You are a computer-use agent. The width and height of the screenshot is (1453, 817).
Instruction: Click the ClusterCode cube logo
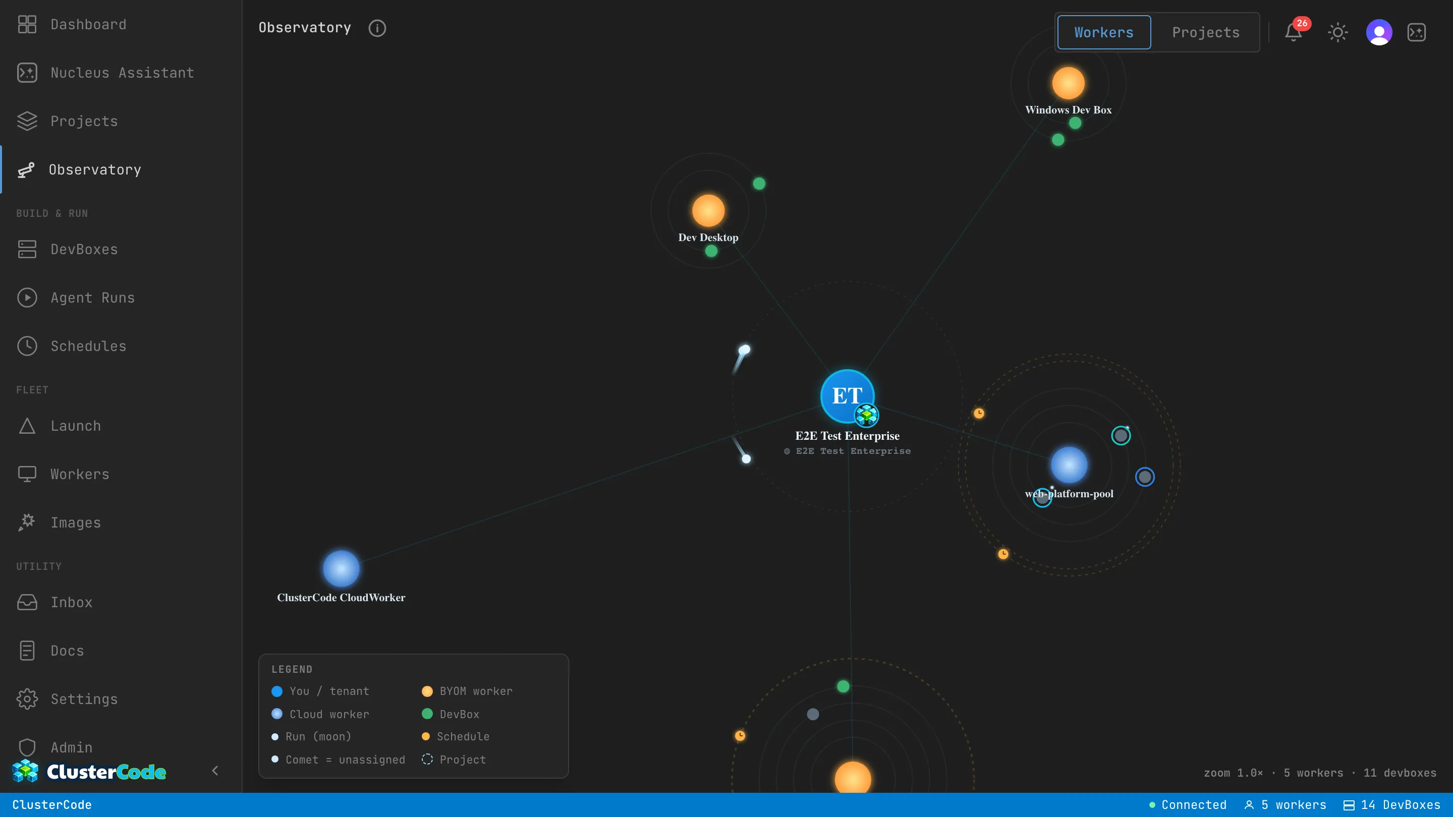[x=25, y=771]
